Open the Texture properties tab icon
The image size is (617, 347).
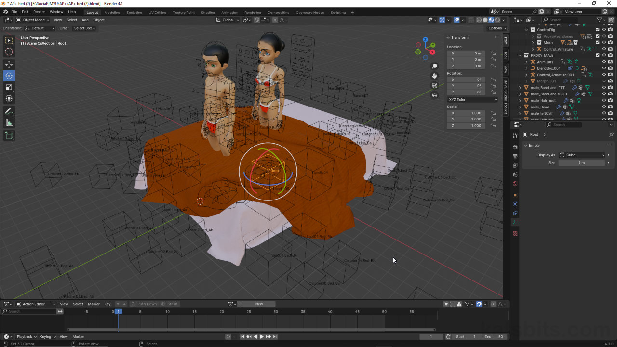coord(515,234)
